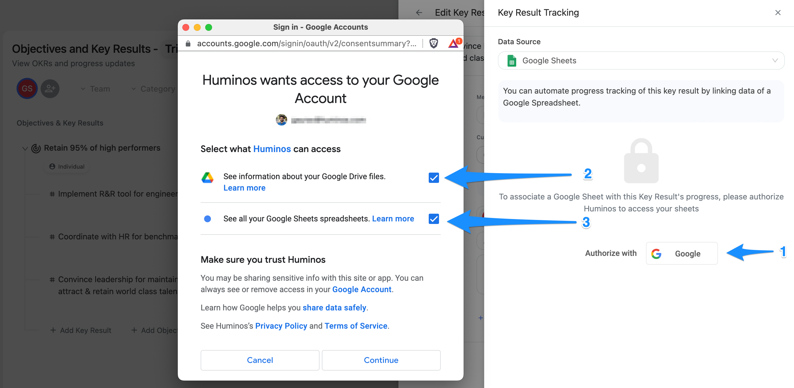Click the accounts.google.com URL field
This screenshot has height=388, width=794.
point(307,43)
